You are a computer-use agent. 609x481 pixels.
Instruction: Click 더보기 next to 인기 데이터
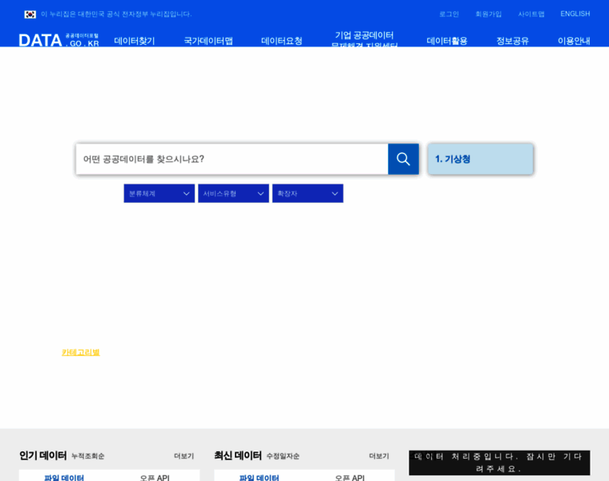coord(184,456)
